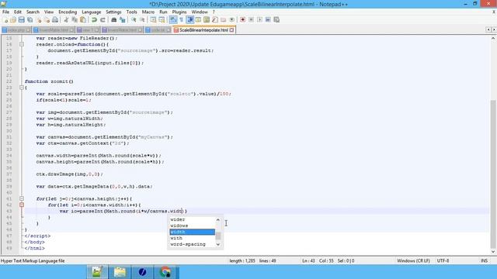Click the Redo toolbar icon
Image resolution: width=497 pixels, height=279 pixels.
[x=103, y=19]
